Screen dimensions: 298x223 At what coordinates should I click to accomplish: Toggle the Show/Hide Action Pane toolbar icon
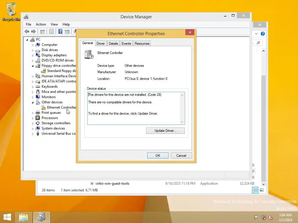pos(67,31)
